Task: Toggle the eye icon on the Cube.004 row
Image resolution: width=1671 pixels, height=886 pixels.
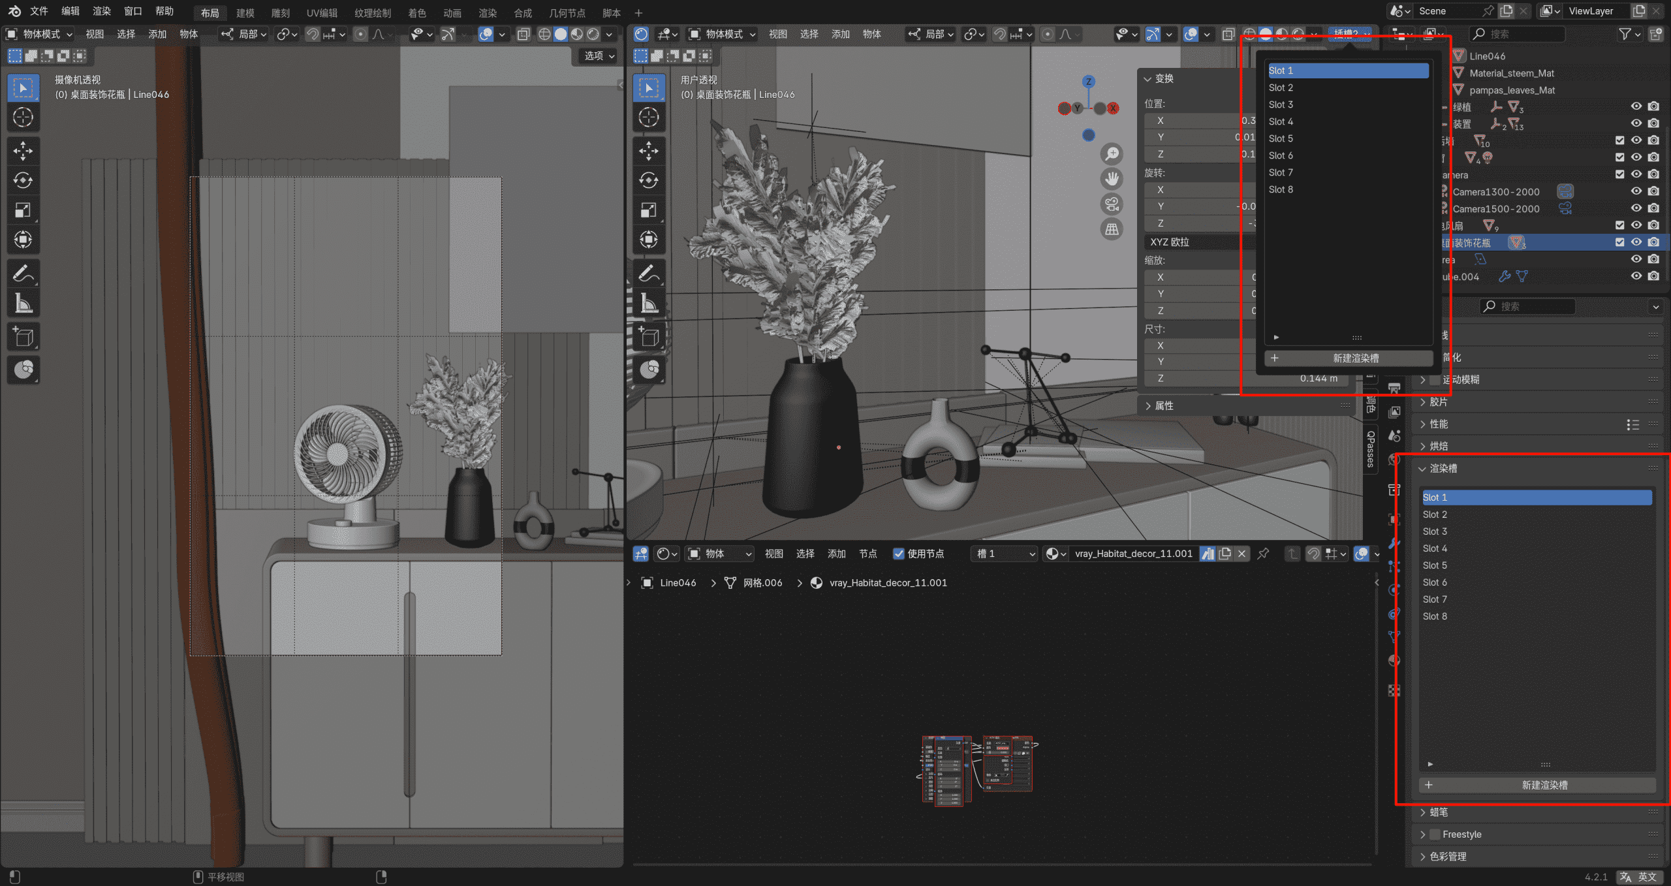Action: 1636,276
